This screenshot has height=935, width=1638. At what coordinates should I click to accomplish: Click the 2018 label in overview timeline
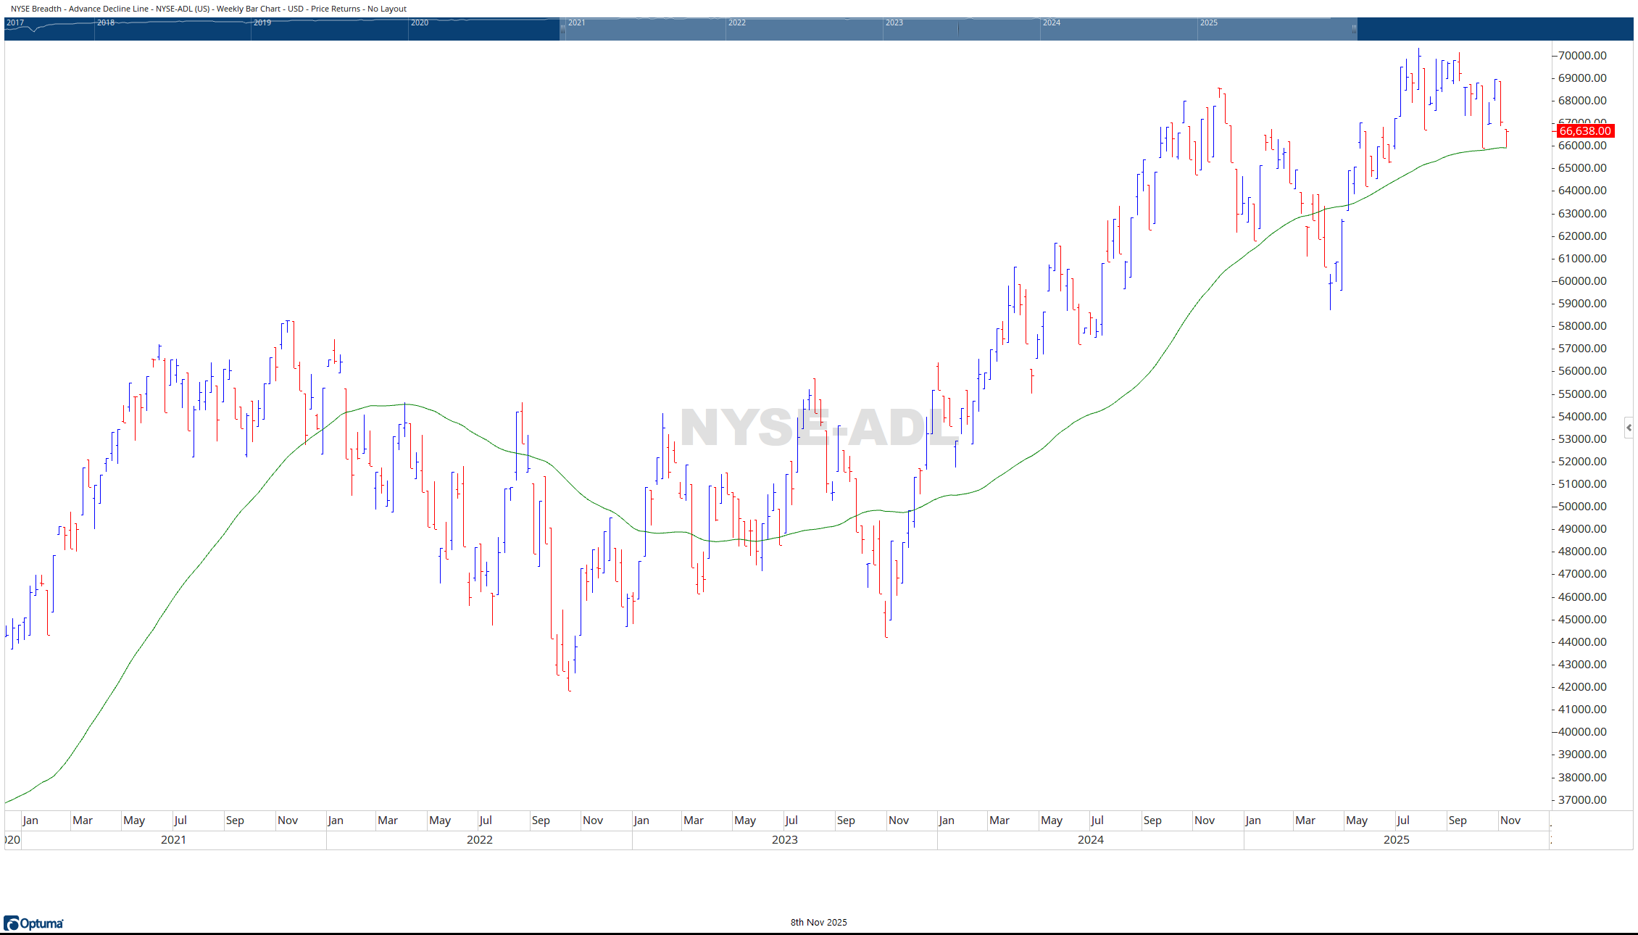(106, 22)
